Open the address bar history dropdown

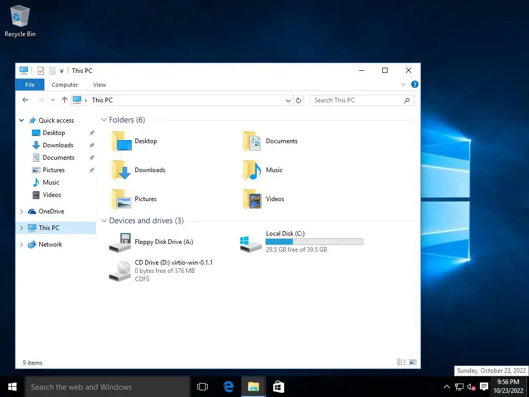[288, 101]
